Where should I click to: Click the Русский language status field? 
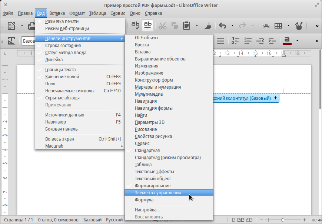click(x=114, y=220)
